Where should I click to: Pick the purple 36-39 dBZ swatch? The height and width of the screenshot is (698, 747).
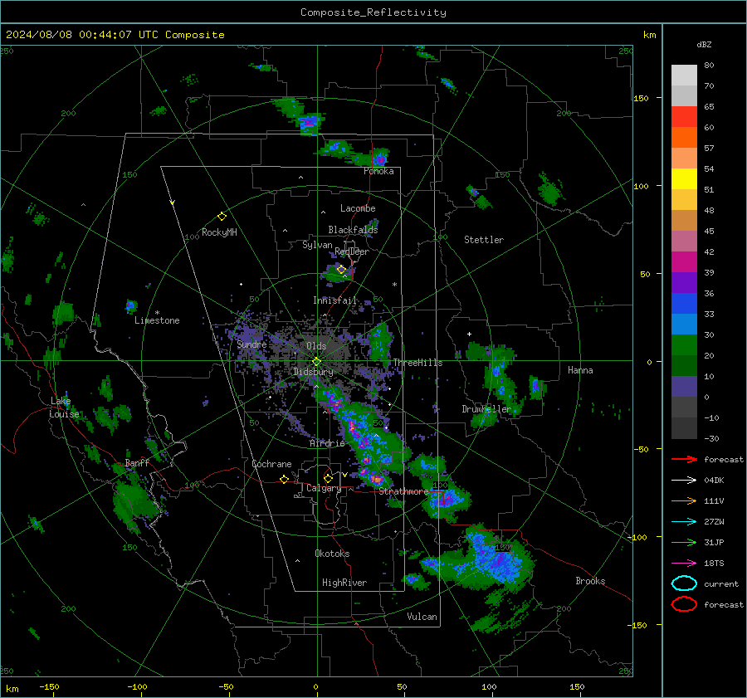pyautogui.click(x=684, y=282)
